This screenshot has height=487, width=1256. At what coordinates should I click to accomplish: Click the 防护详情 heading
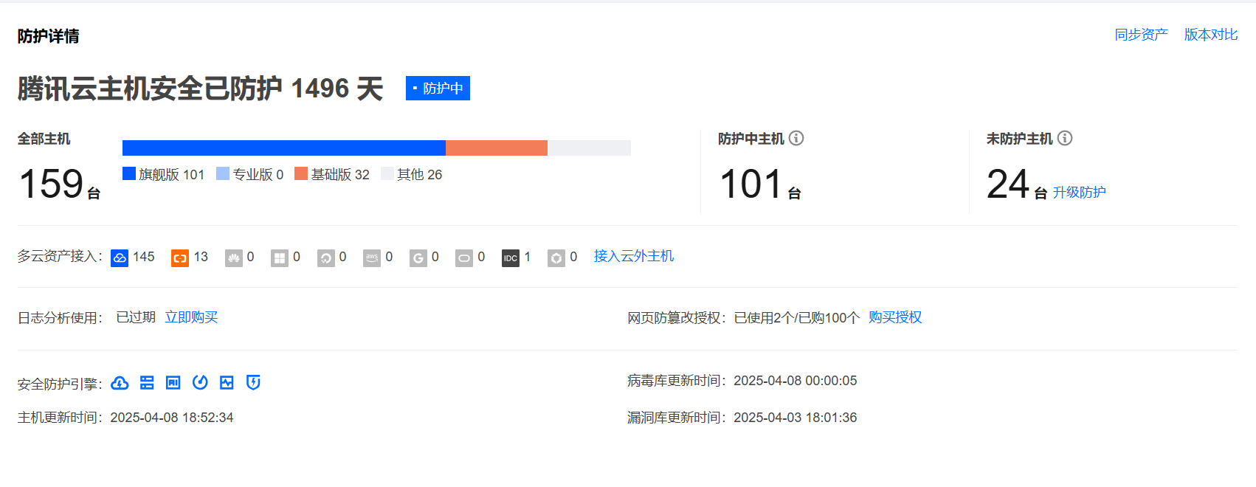coord(49,36)
